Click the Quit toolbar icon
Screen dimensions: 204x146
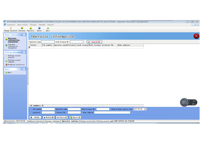coord(48,29)
